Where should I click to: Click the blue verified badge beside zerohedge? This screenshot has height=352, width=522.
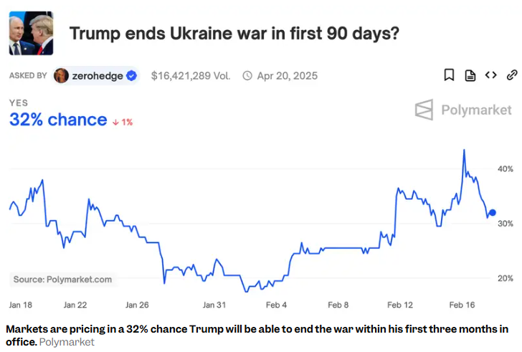click(132, 75)
